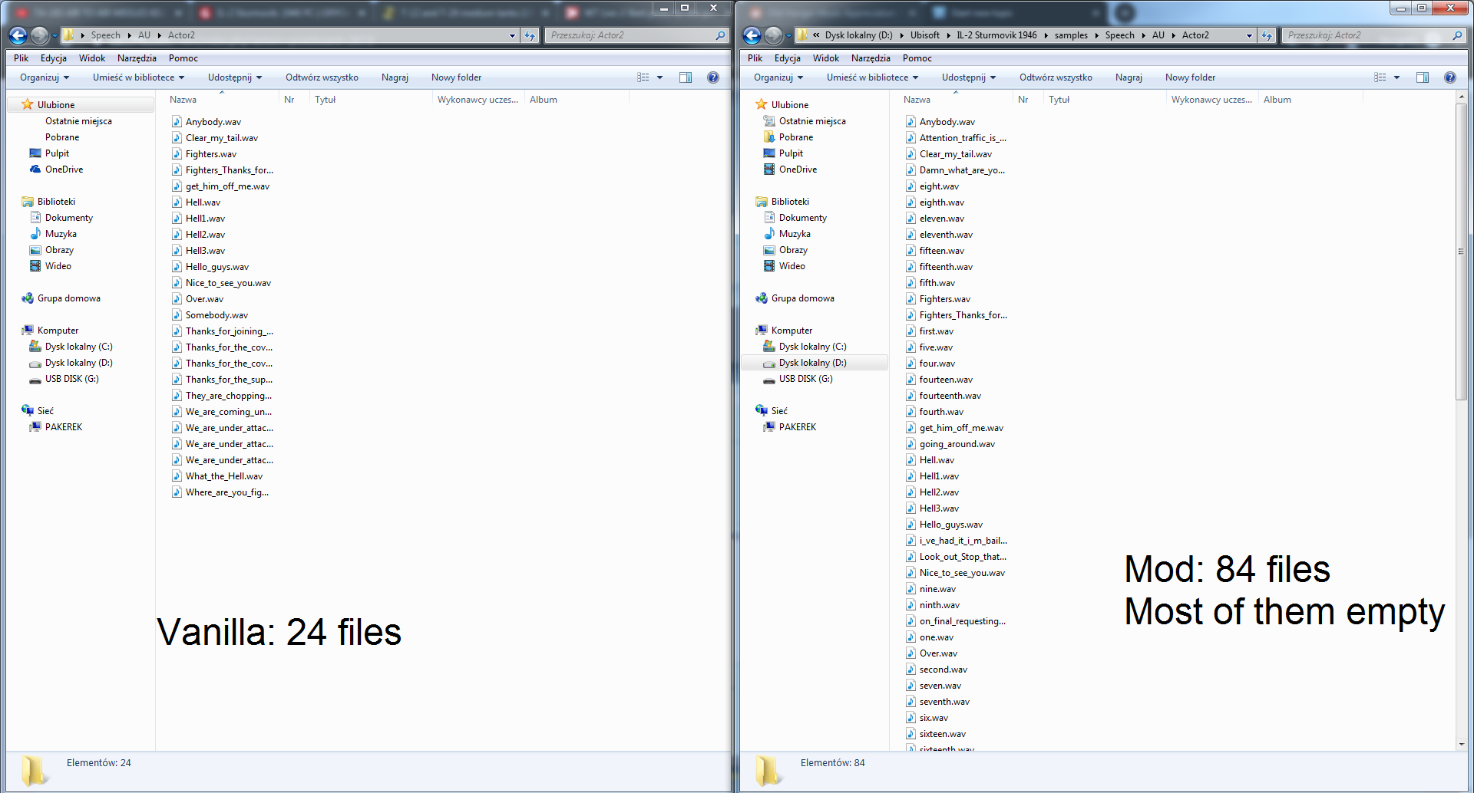Click Odtwórz wszystko in left window
1474x793 pixels.
click(322, 77)
